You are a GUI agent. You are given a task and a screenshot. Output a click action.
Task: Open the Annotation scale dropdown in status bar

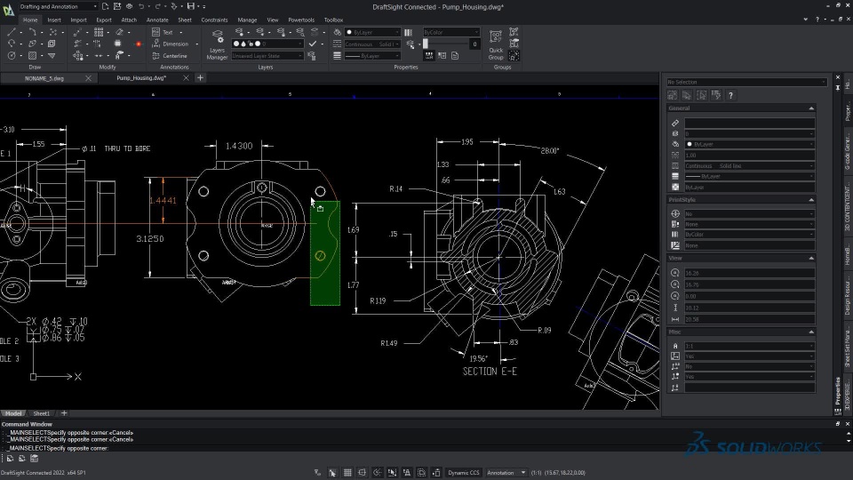(x=506, y=473)
